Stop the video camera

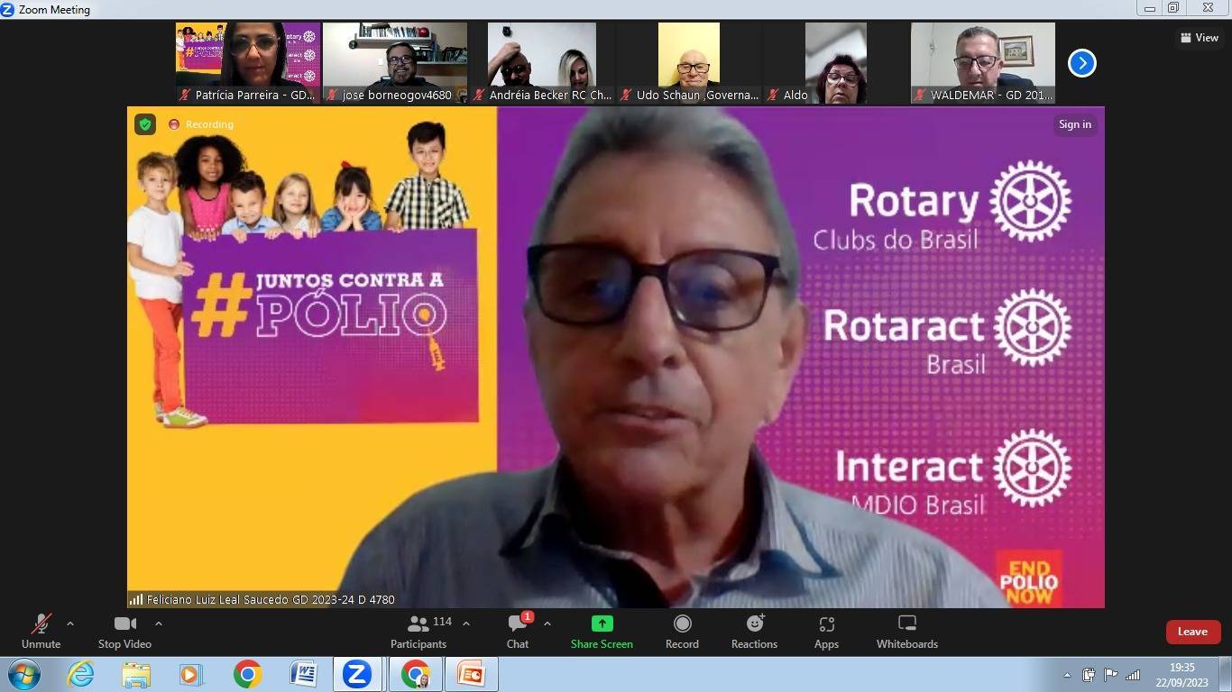click(124, 631)
